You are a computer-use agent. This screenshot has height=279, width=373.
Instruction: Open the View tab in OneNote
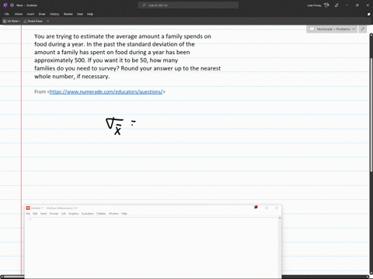tap(80, 14)
